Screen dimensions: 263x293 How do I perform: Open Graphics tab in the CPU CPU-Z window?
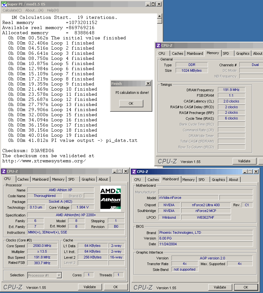point(88,179)
